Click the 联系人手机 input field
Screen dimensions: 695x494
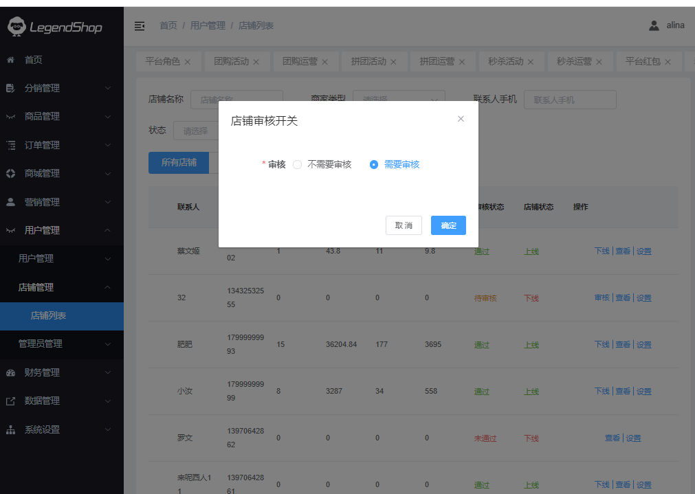click(569, 100)
